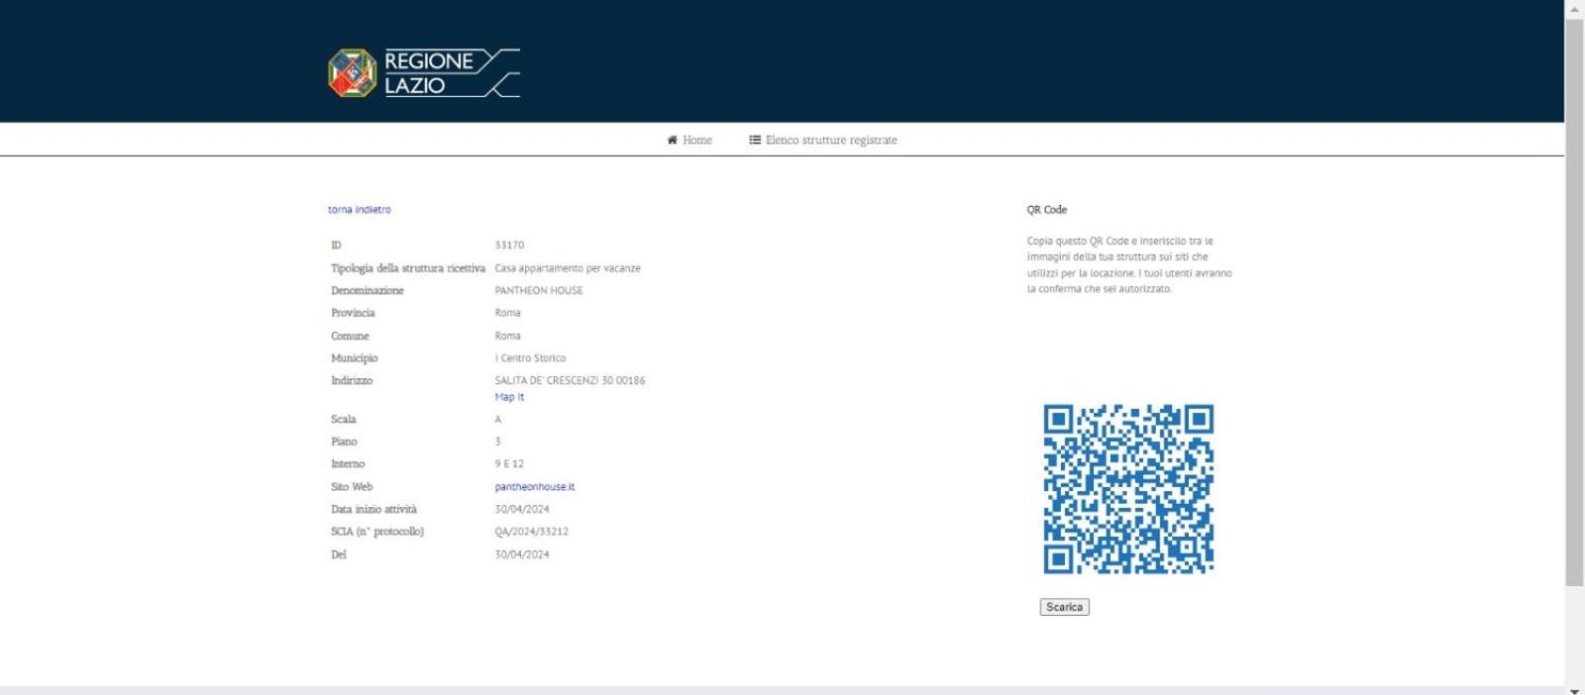
Task: Visit the pantheonhouse.it website link
Action: pos(535,487)
